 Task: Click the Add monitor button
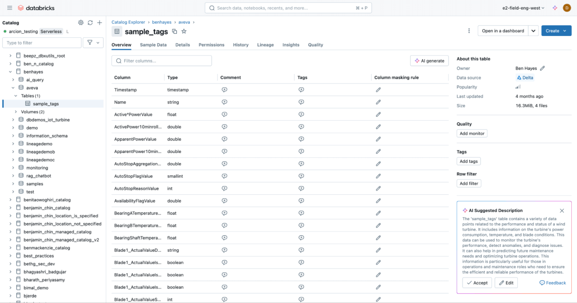coord(472,133)
